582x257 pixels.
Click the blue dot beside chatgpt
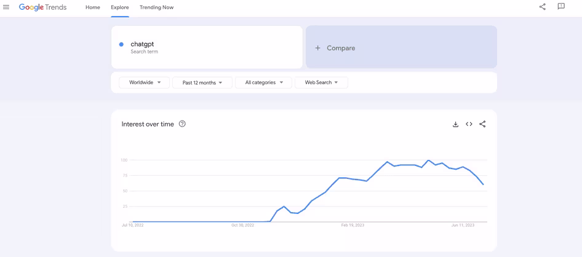121,44
